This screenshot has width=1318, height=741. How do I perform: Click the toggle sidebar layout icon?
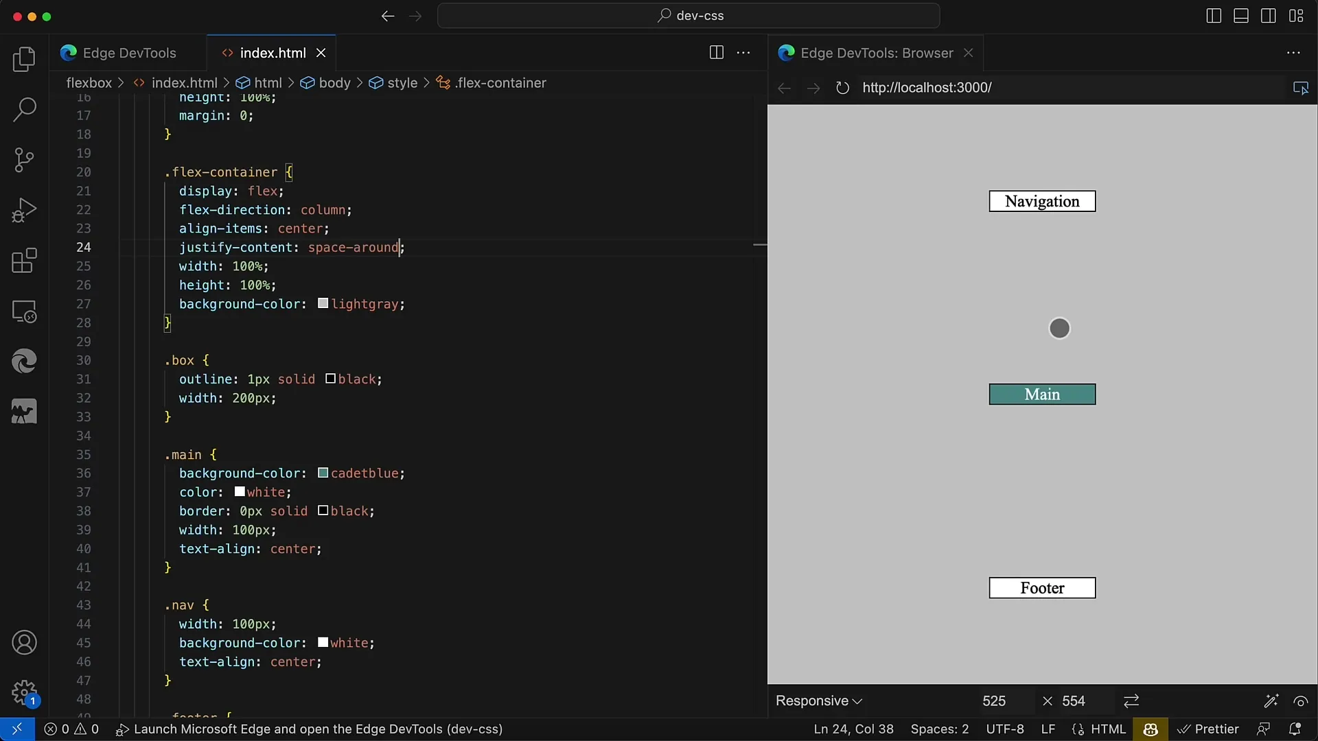(x=1214, y=15)
